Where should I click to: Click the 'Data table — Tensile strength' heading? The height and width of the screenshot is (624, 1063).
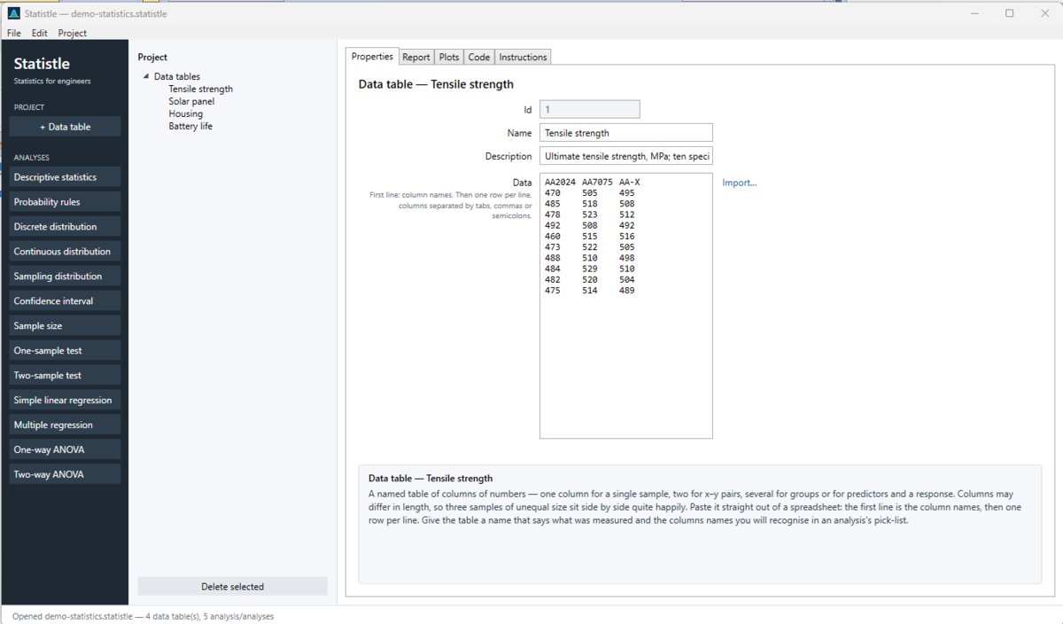[436, 85]
